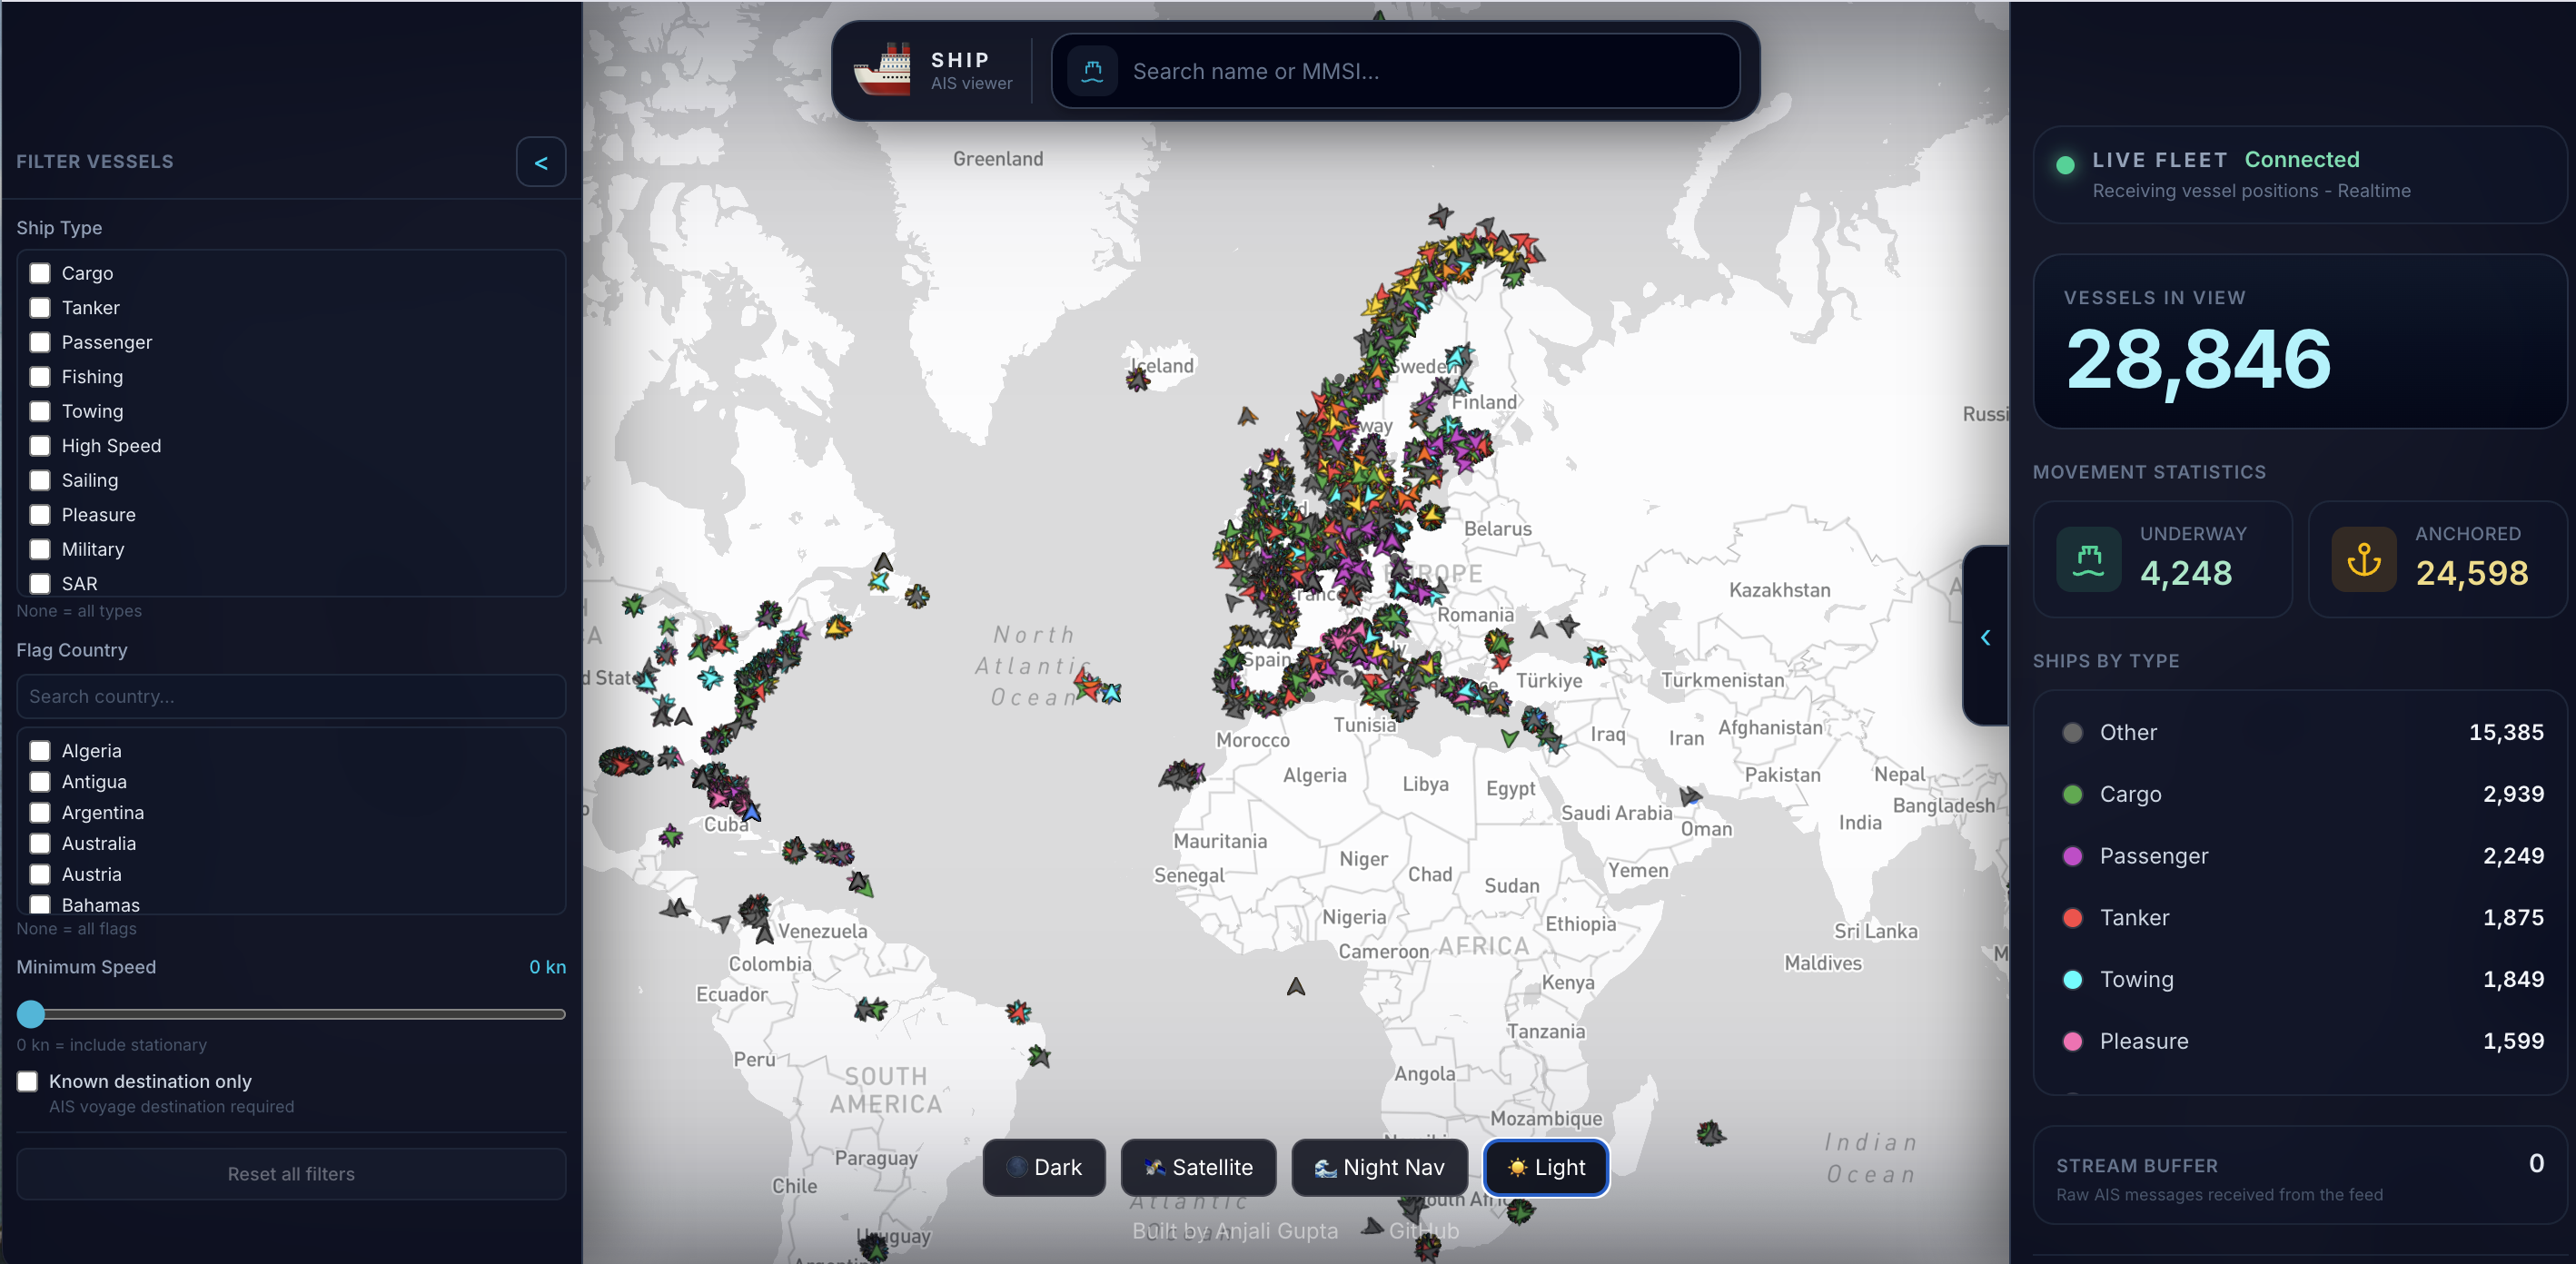This screenshot has height=1264, width=2576.
Task: Click the vessel marker near Iceland
Action: (x=1137, y=379)
